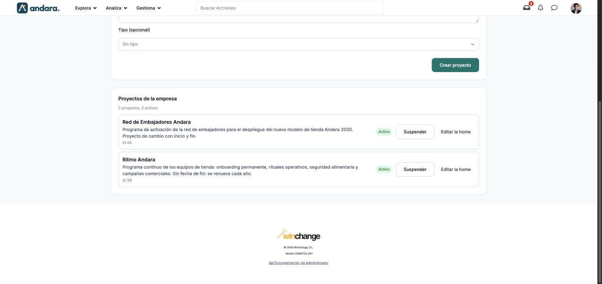Open the user profile avatar
The width and height of the screenshot is (602, 284).
pos(576,8)
